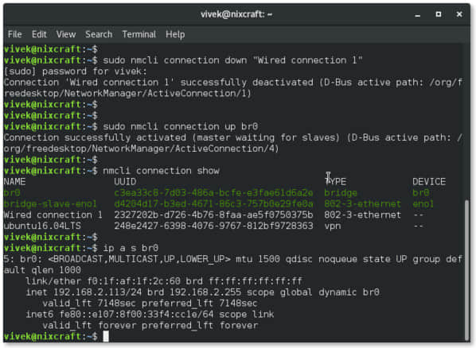The image size is (476, 348).
Task: Click the br0 name in connection list
Action: pos(12,193)
